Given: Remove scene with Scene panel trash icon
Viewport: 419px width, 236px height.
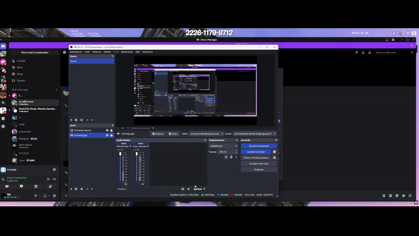Looking at the screenshot, I should (76, 120).
